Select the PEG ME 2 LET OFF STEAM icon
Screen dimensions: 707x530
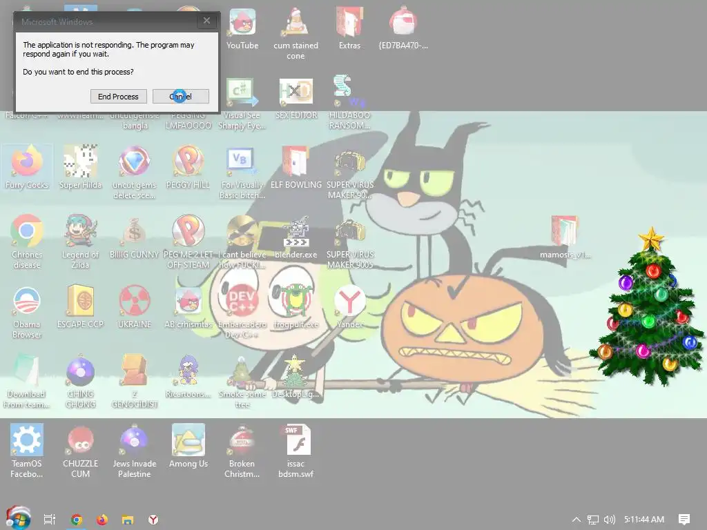coord(188,242)
